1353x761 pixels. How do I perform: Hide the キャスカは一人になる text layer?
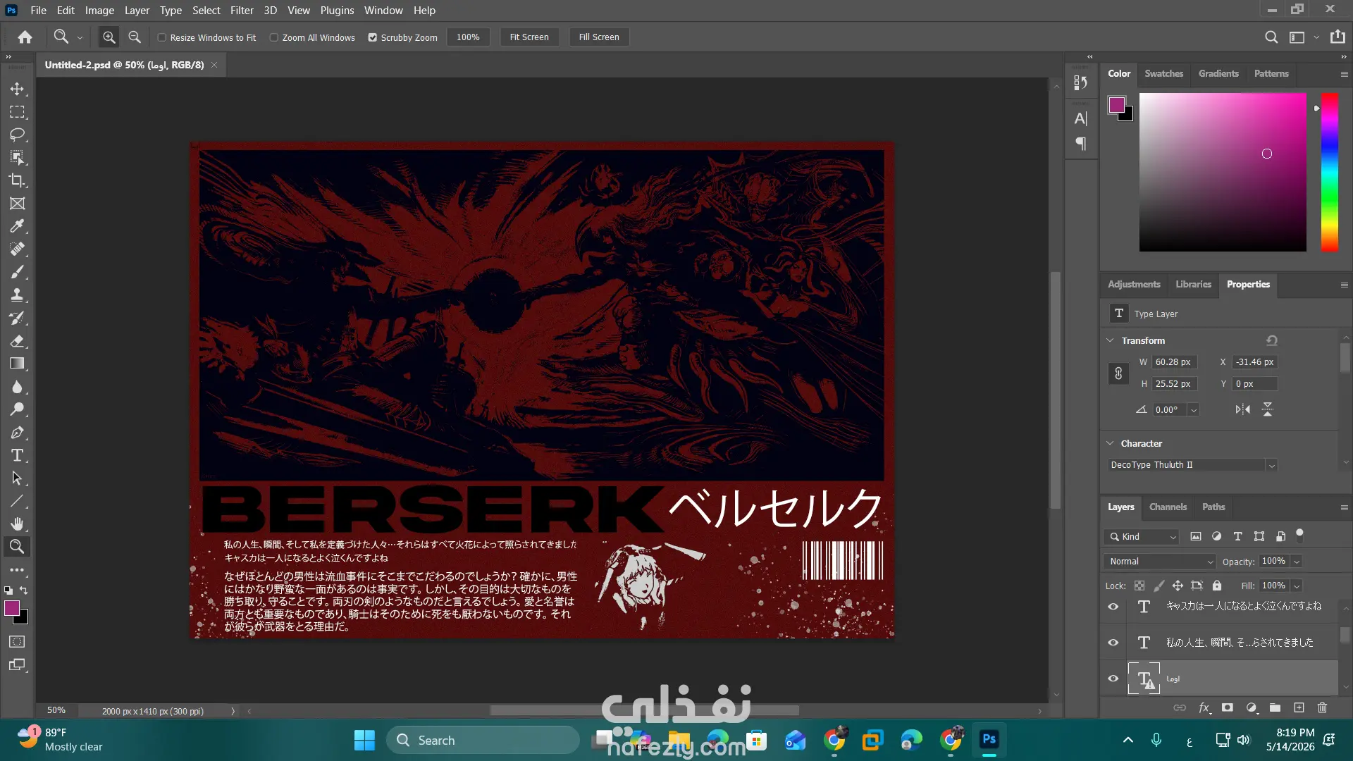coord(1113,606)
